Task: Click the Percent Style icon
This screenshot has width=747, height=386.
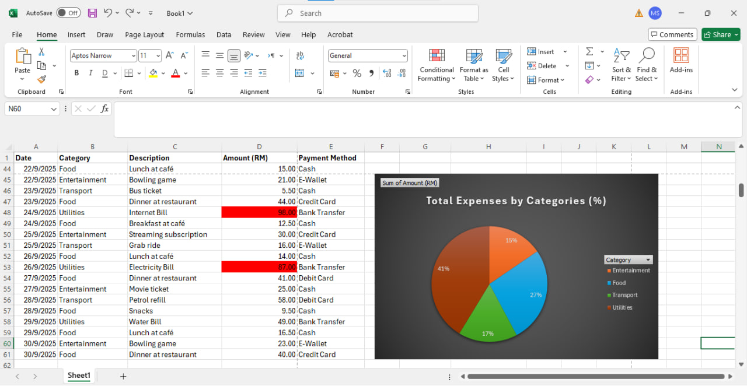Action: coord(357,73)
